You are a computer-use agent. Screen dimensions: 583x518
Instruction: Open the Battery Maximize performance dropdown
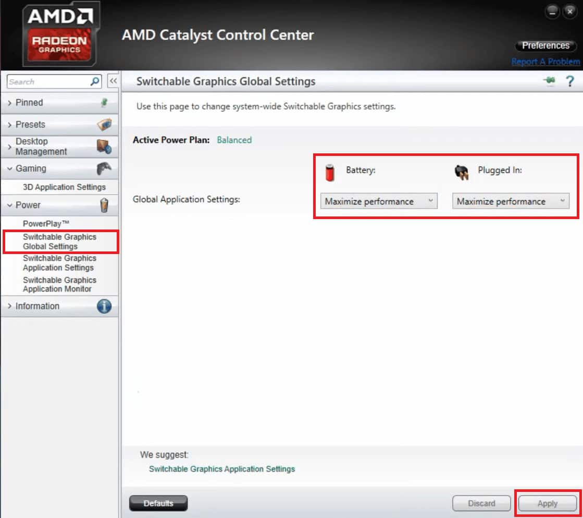[378, 201]
